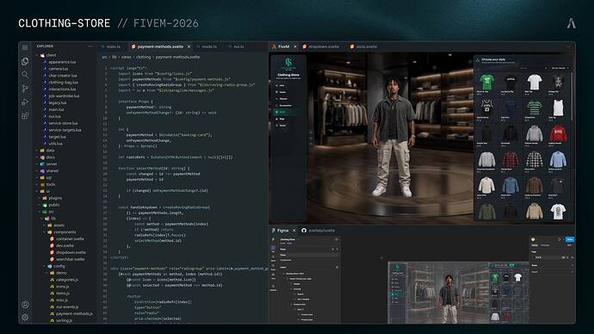
Task: Open job-wardrobe.lua file
Action: [x=64, y=96]
